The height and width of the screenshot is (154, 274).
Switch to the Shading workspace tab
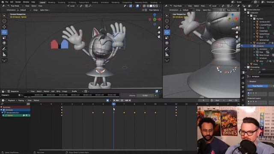pyautogui.click(x=95, y=3)
